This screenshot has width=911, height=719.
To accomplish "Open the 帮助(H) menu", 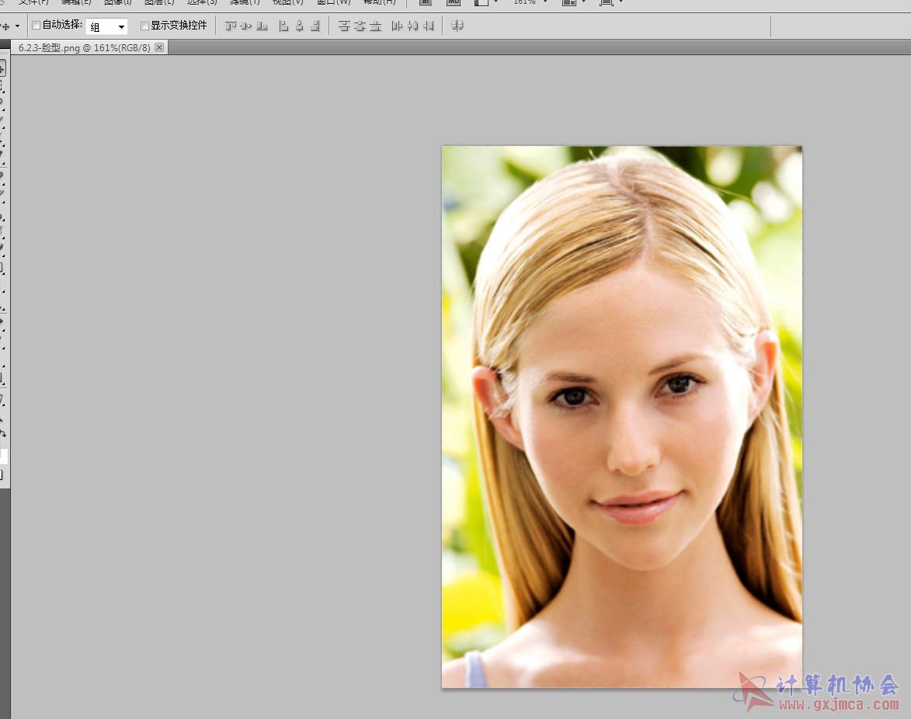I will [380, 2].
